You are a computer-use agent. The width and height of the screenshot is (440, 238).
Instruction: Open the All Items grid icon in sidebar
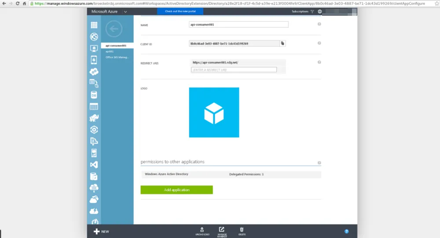click(94, 25)
